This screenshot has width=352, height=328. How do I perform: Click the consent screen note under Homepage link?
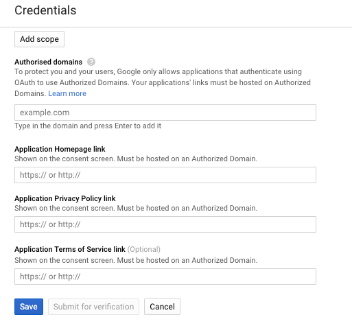(x=136, y=159)
